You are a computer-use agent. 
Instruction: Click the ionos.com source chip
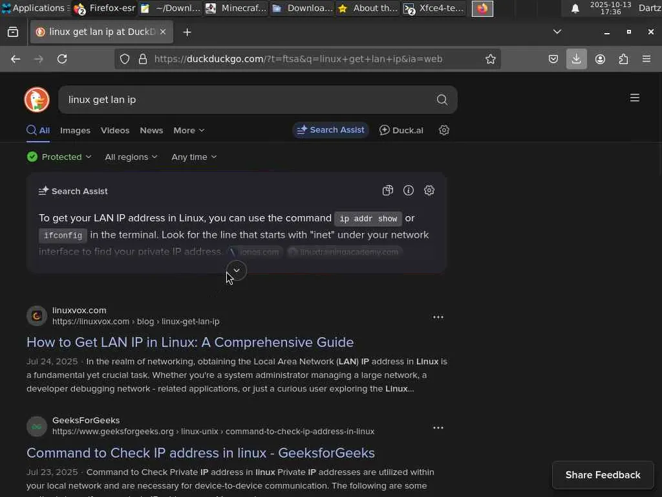pyautogui.click(x=255, y=252)
